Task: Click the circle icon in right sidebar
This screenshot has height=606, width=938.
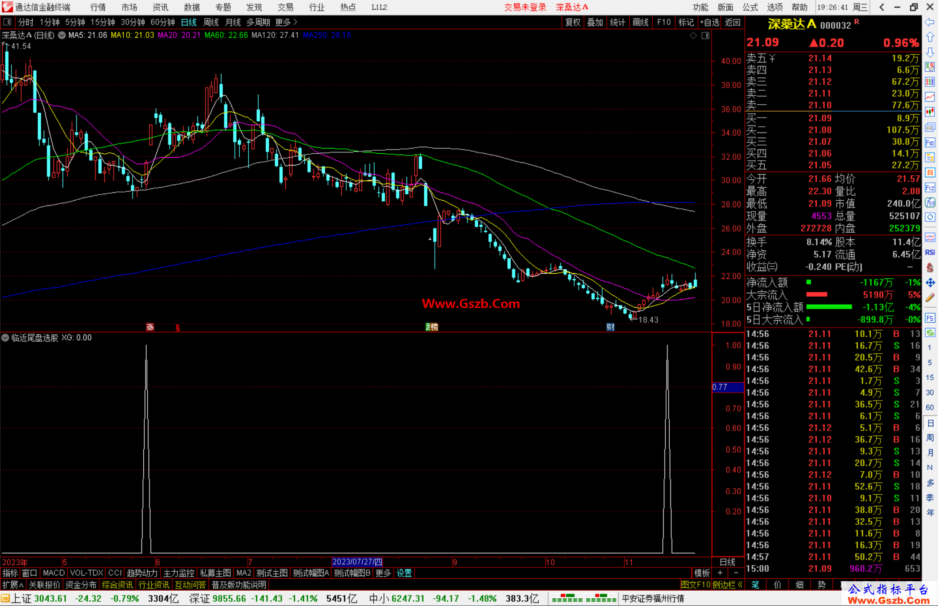Action: click(930, 217)
